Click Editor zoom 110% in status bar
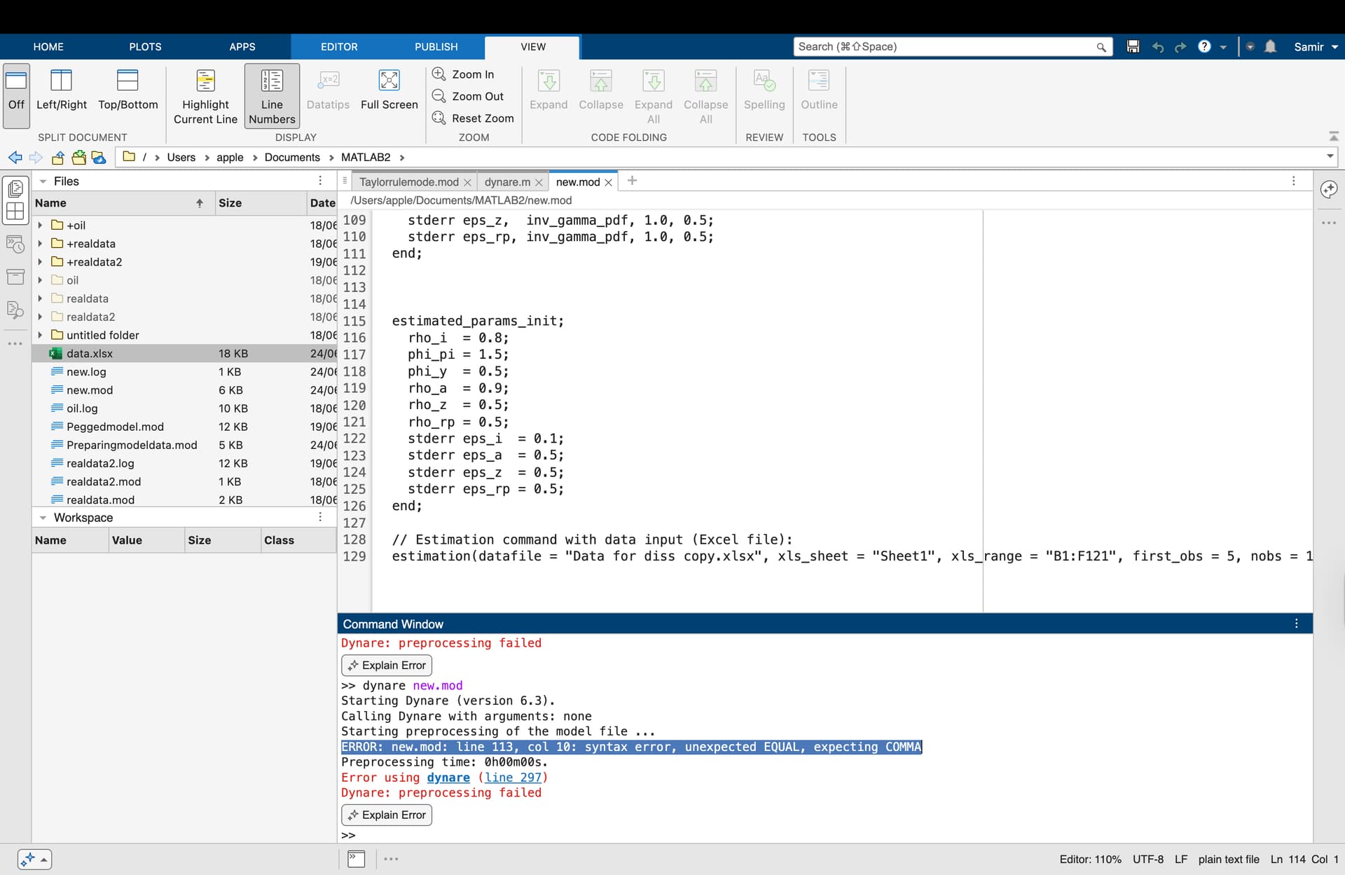The width and height of the screenshot is (1345, 875). pos(1090,860)
